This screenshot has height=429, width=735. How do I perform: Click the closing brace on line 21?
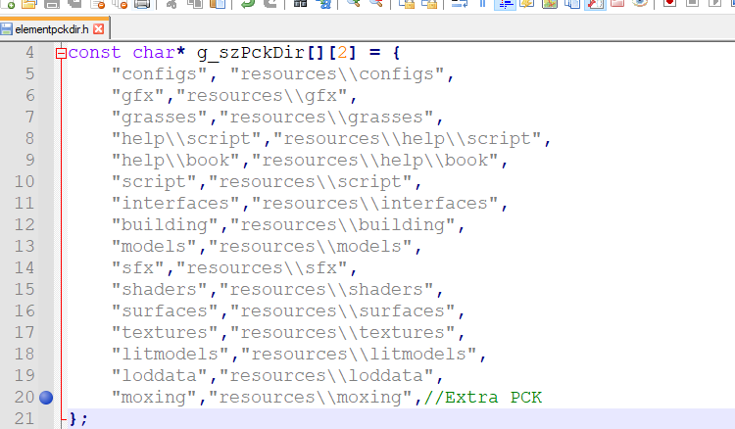pyautogui.click(x=73, y=418)
